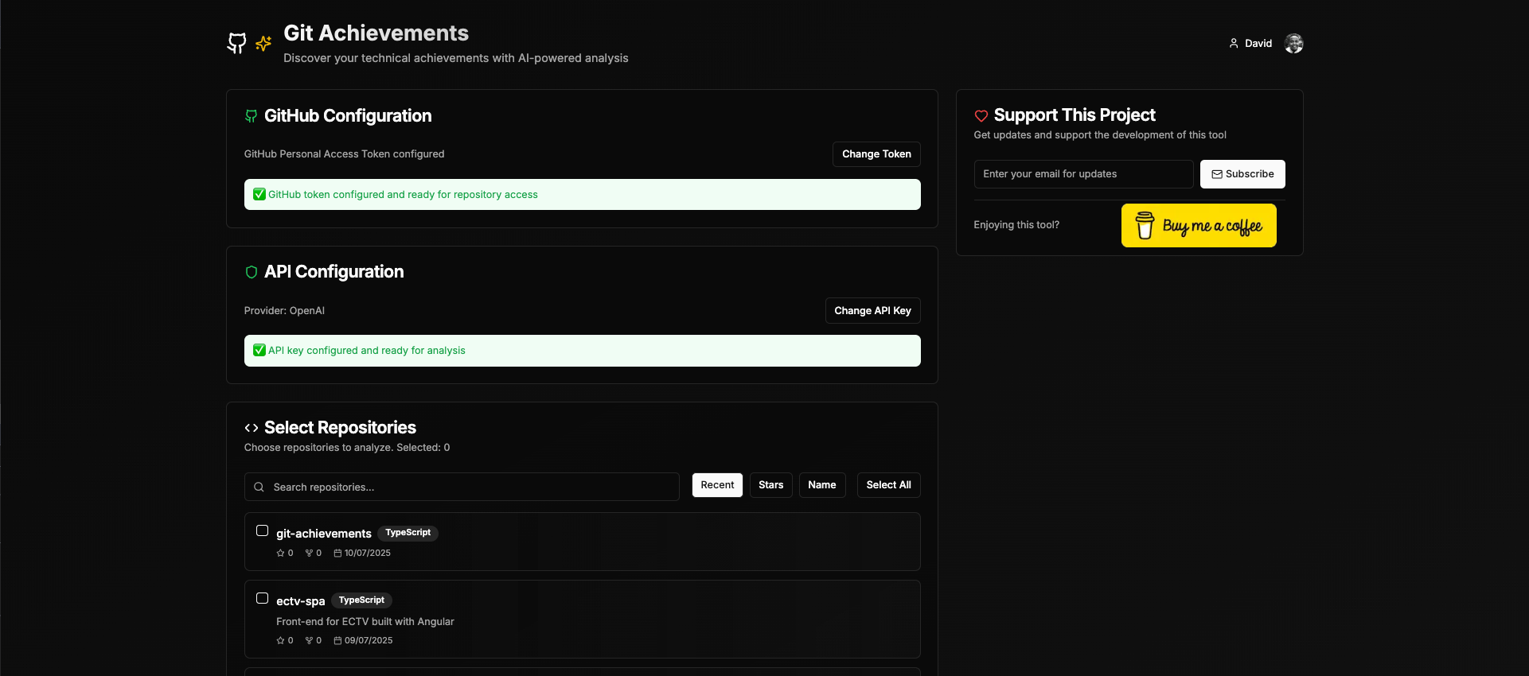The image size is (1529, 676).
Task: Click the user profile icon beside David
Action: [x=1234, y=43]
